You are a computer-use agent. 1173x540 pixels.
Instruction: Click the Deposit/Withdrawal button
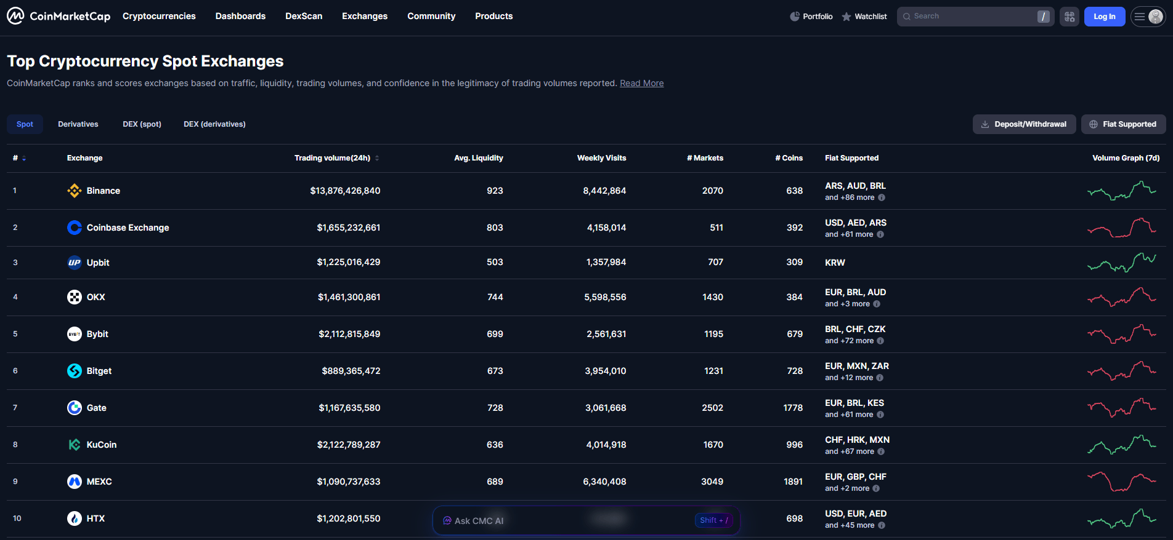(1025, 124)
